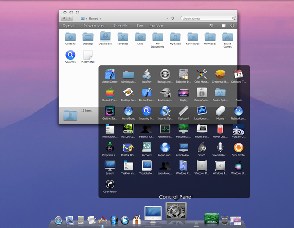Open Ease of Access icon

(x=202, y=92)
